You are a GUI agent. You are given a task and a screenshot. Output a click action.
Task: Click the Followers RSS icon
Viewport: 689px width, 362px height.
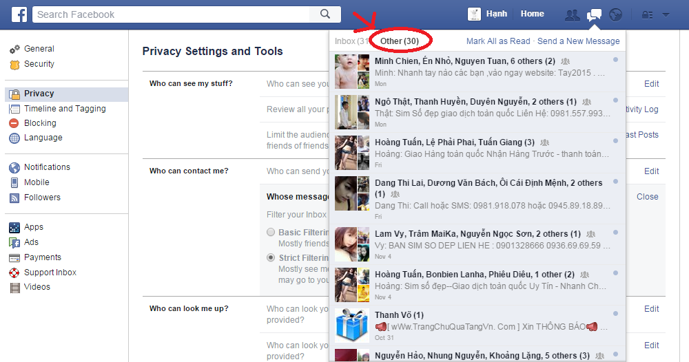(14, 198)
